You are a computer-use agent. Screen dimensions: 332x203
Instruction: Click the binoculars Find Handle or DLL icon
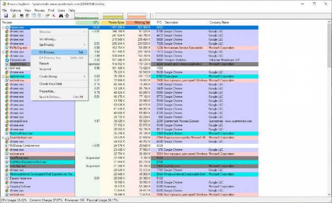(61, 16)
